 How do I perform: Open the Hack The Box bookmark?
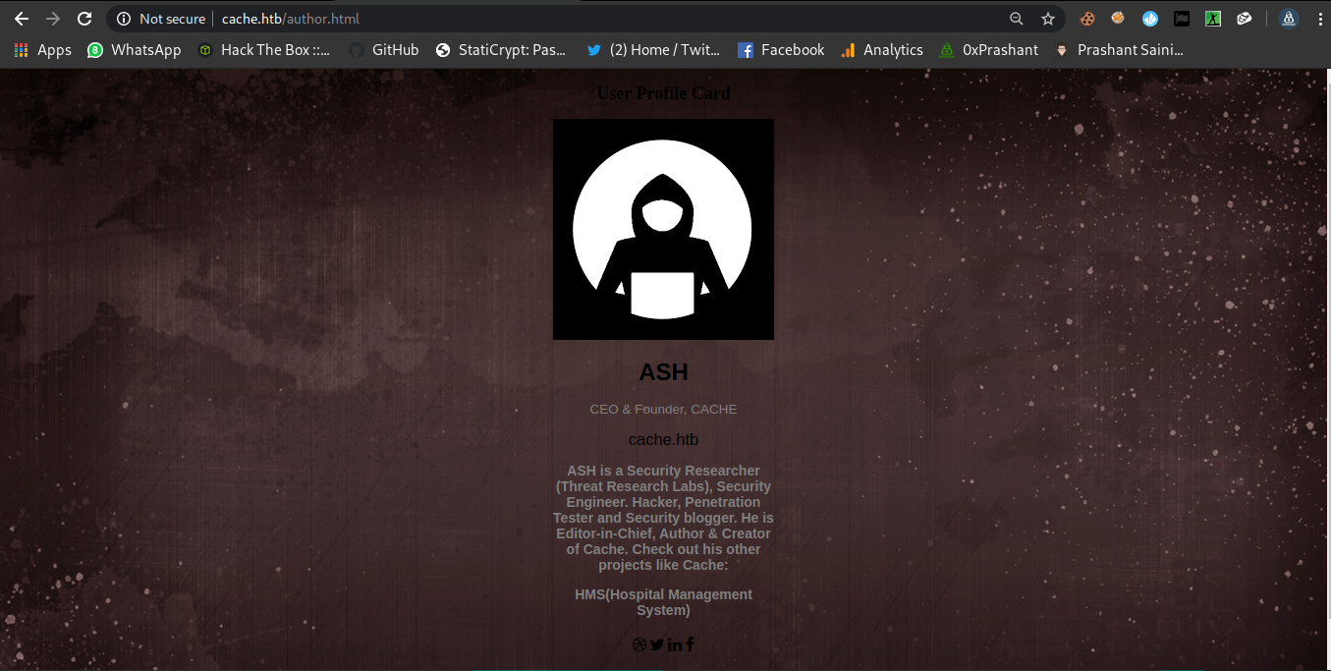(x=263, y=49)
